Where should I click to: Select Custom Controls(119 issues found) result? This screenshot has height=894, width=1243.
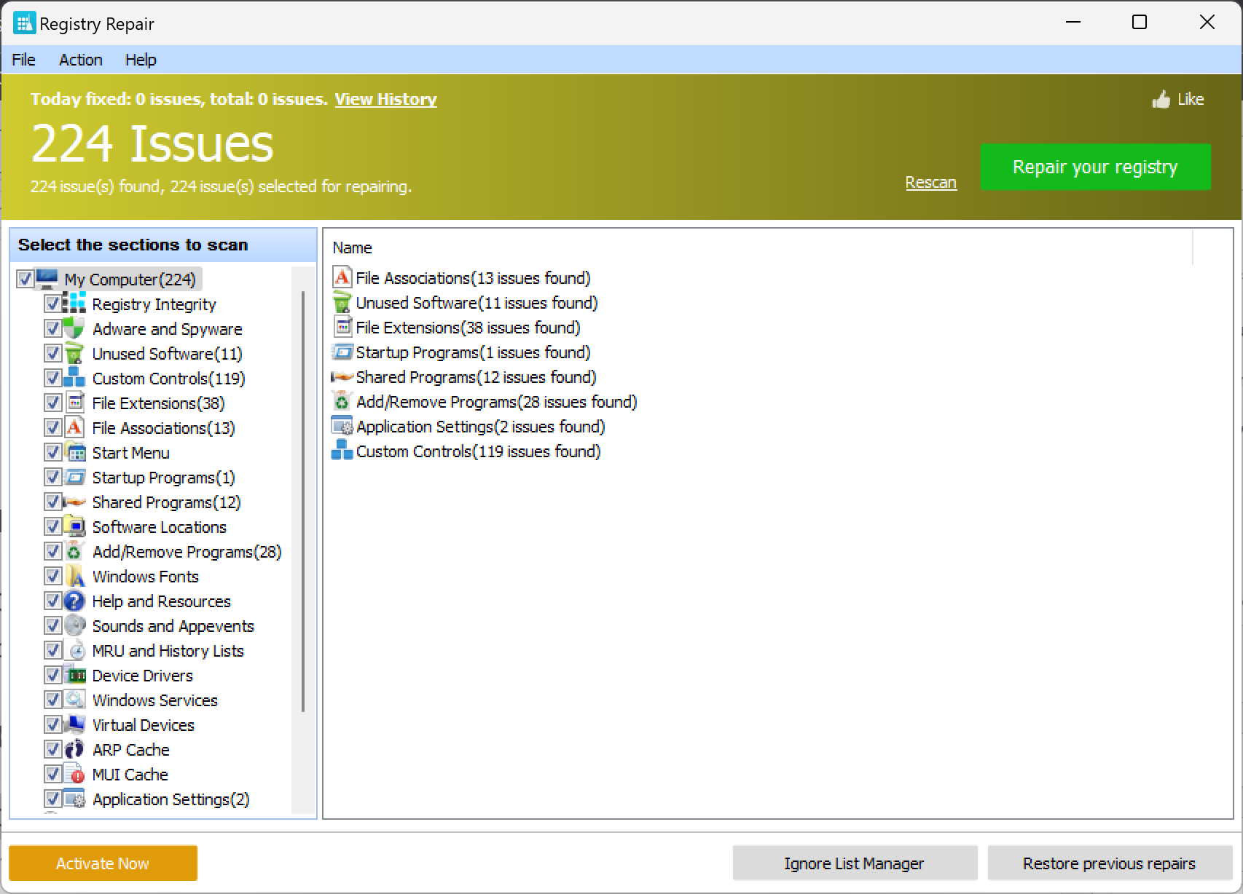[x=478, y=451]
